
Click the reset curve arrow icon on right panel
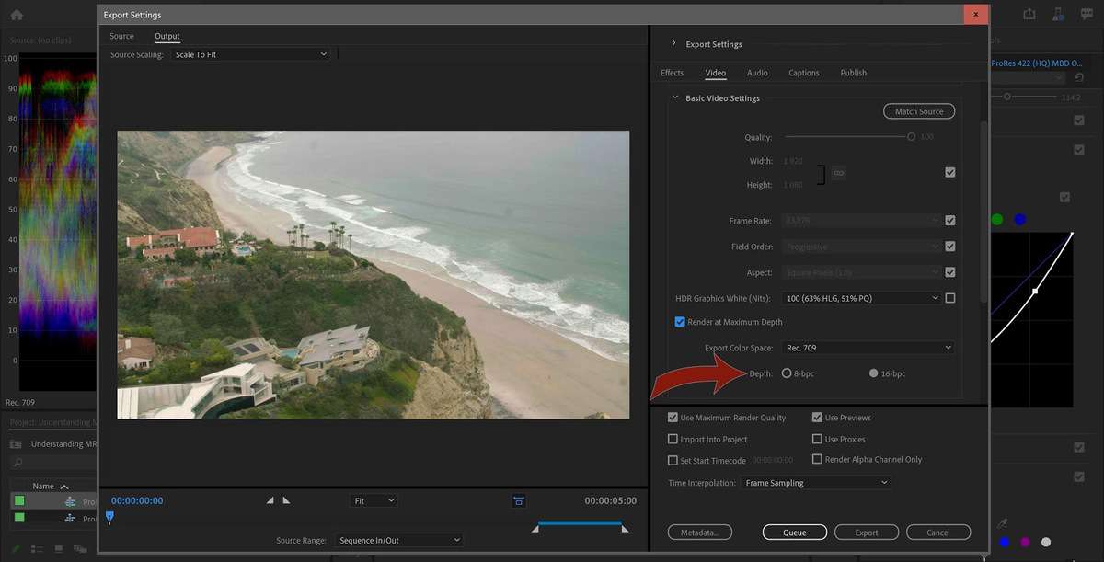tap(1078, 77)
